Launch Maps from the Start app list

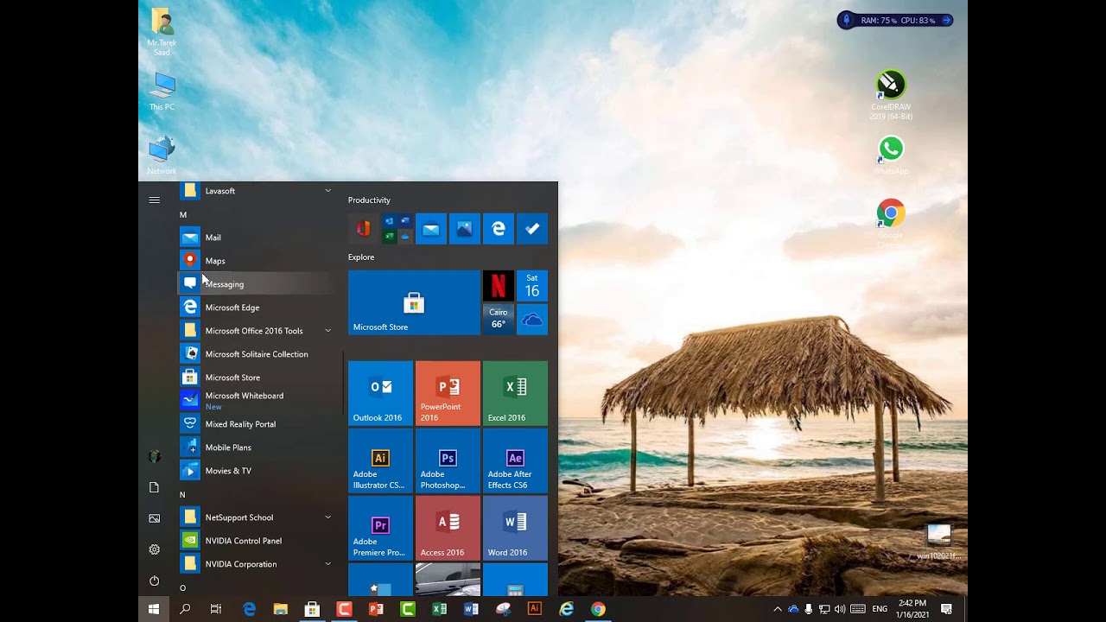[x=255, y=261]
